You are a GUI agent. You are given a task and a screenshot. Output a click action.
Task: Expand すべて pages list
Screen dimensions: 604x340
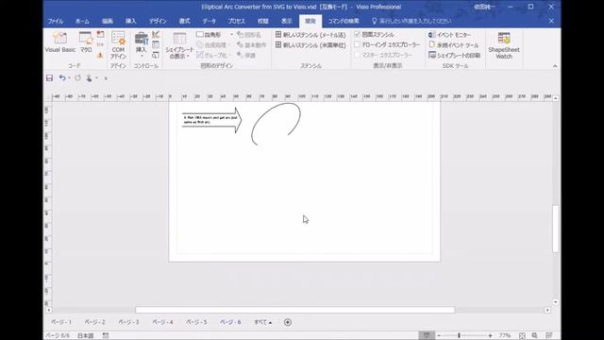[262, 322]
